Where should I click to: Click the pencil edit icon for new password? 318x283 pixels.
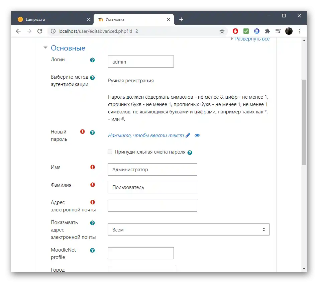pyautogui.click(x=188, y=135)
